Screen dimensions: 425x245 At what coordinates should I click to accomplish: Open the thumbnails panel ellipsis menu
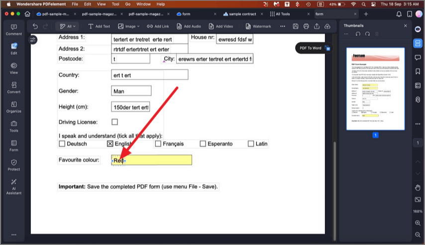click(346, 34)
